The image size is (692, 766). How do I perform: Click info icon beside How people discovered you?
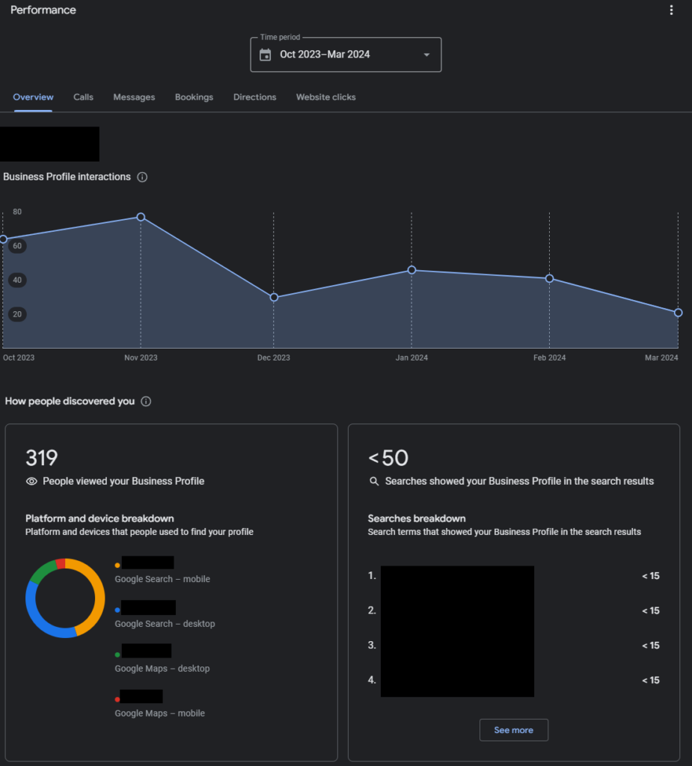(x=146, y=401)
